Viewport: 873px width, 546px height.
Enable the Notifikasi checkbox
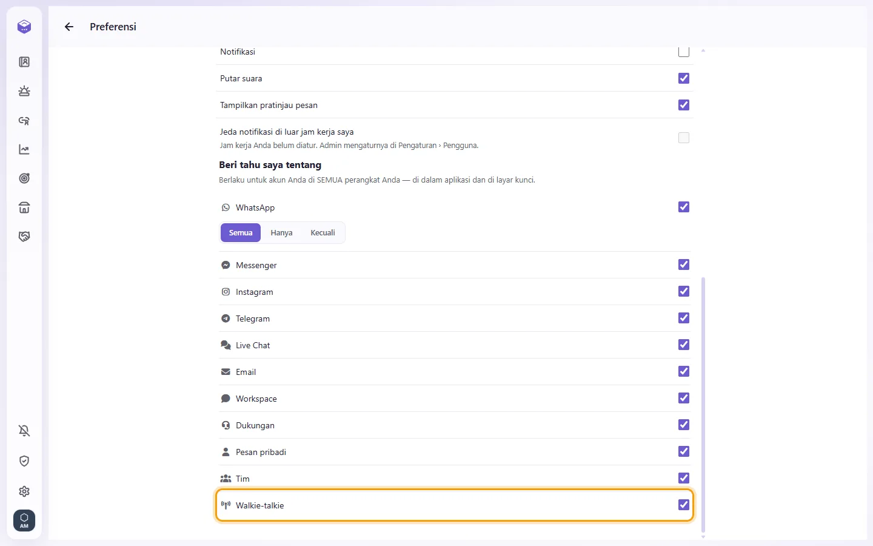[684, 52]
